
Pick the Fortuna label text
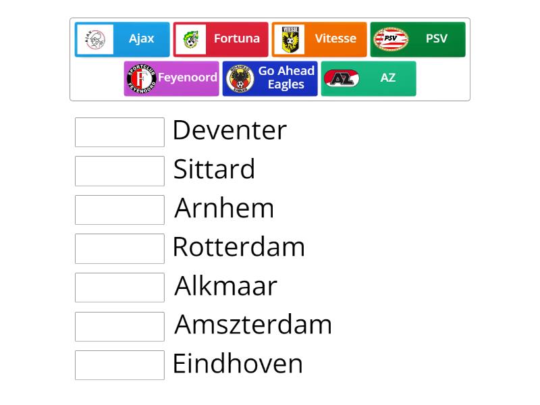(x=236, y=38)
